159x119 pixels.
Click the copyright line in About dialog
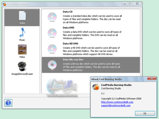(x=121, y=99)
